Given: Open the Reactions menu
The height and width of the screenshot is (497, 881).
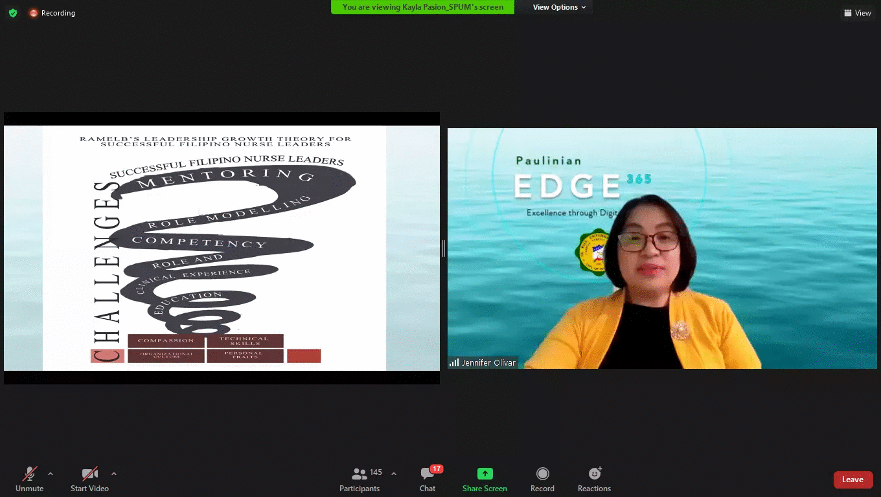Looking at the screenshot, I should [594, 480].
